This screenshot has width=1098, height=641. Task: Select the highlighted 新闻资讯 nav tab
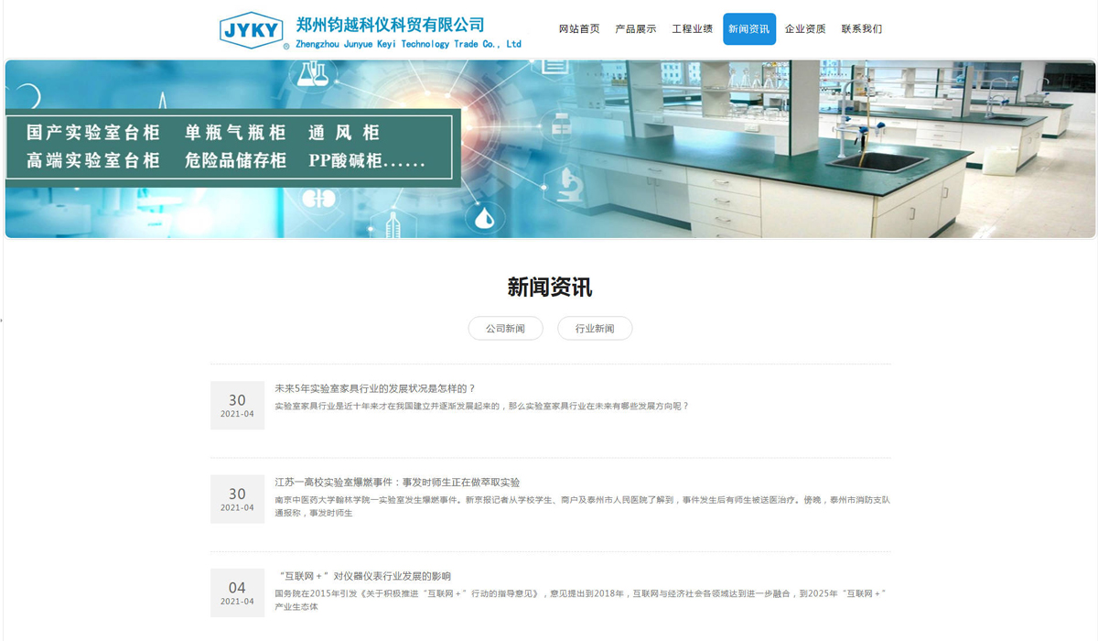click(x=748, y=29)
